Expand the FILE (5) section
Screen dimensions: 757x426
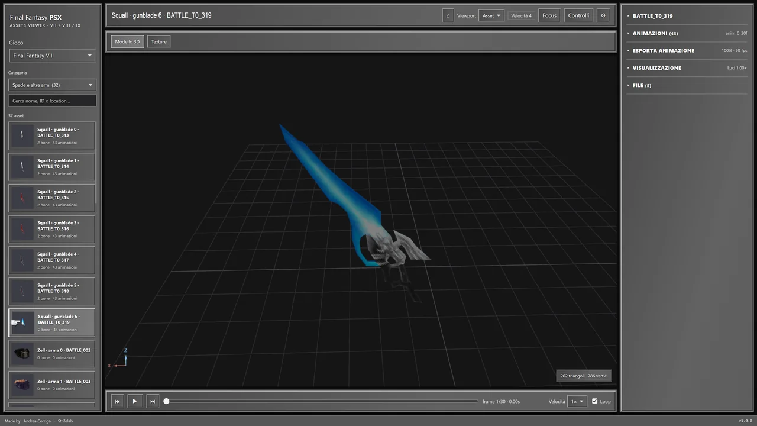tap(687, 85)
